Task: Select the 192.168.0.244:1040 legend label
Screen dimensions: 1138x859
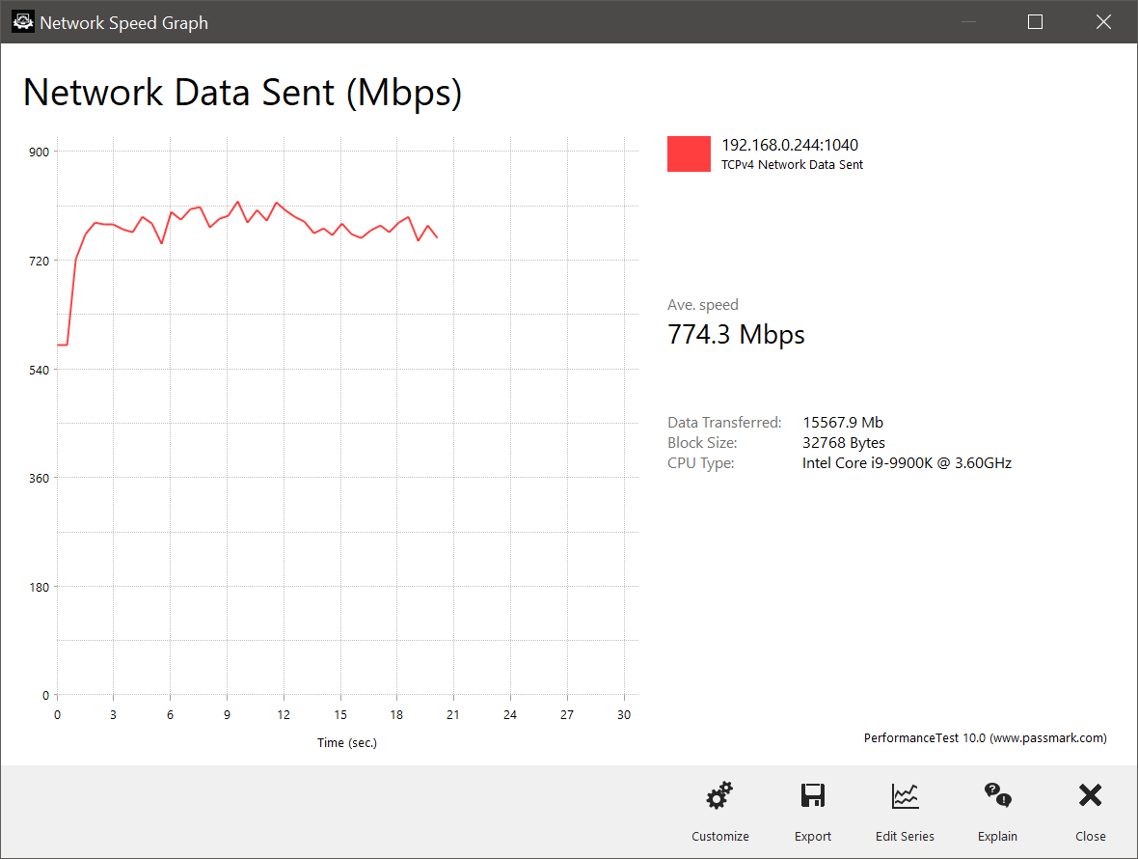Action: point(790,145)
